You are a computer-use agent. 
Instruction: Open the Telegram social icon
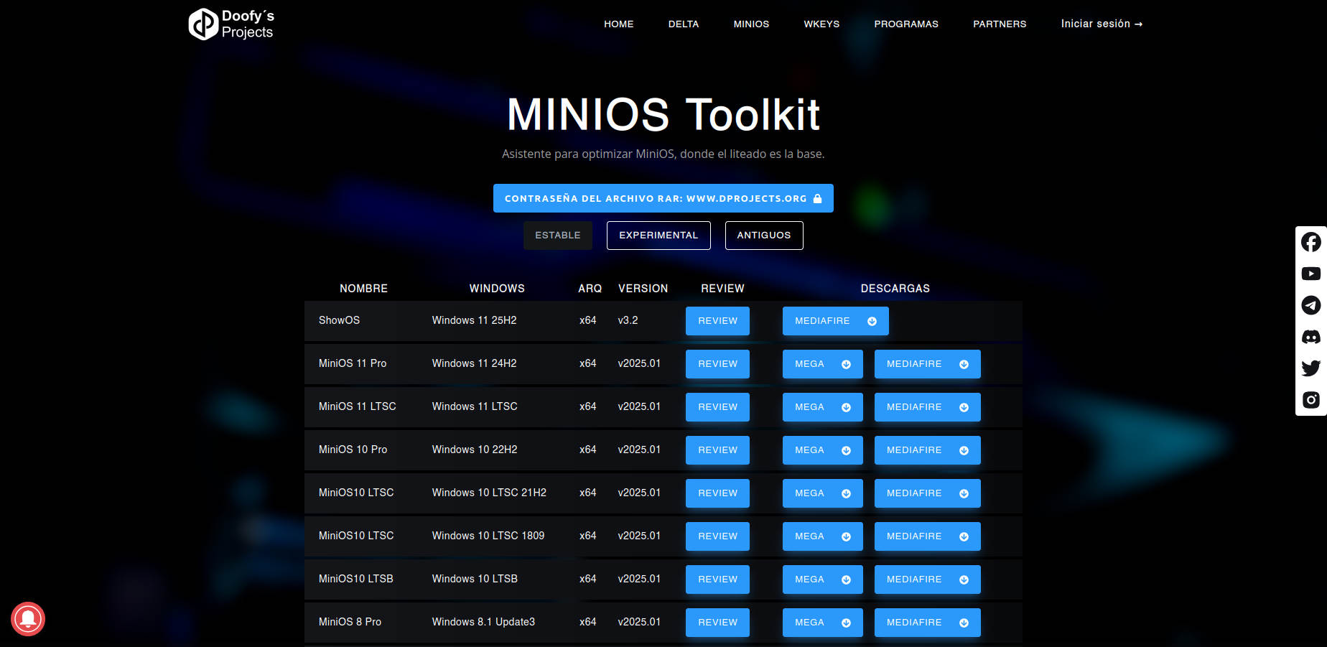[x=1310, y=305]
